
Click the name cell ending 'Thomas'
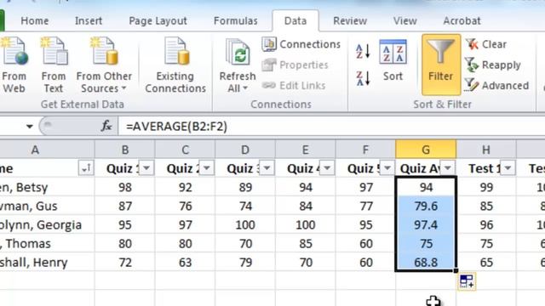(47, 244)
